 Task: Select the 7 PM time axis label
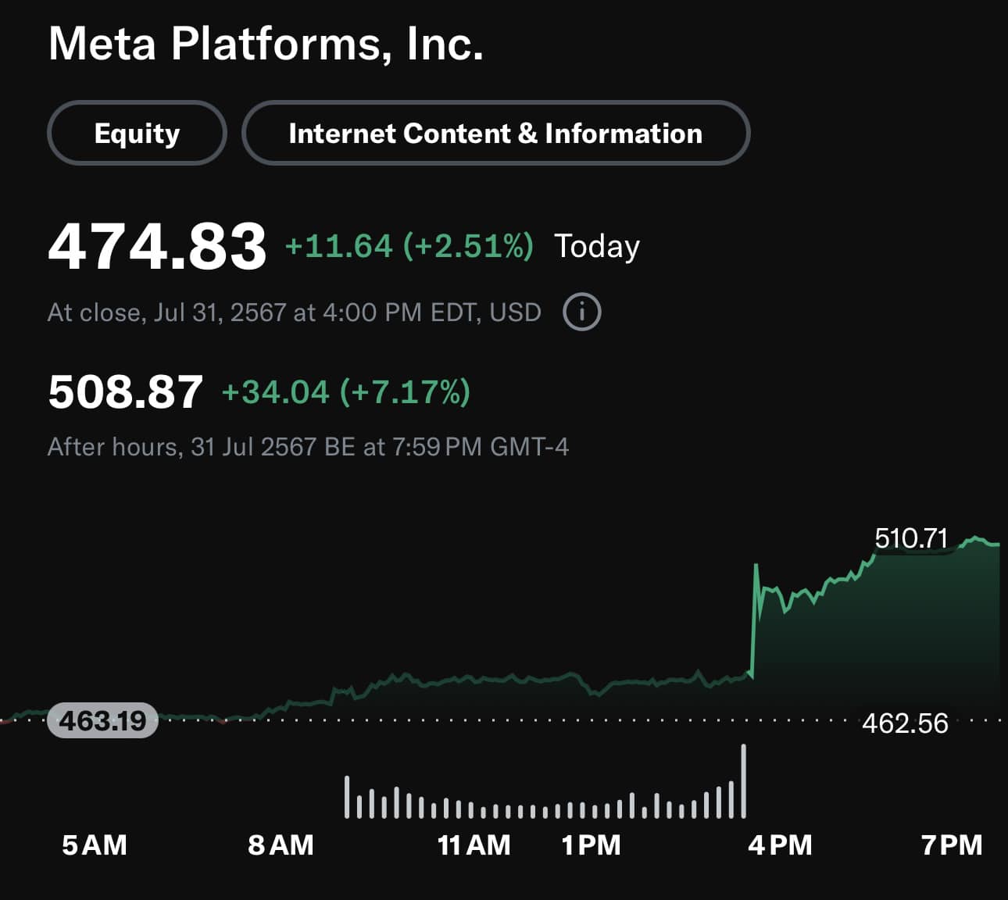click(x=952, y=845)
